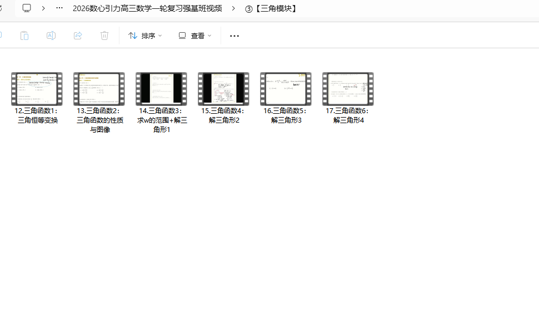Click the Delete trash can icon
This screenshot has height=319, width=539.
tap(104, 36)
